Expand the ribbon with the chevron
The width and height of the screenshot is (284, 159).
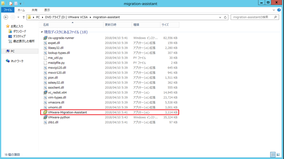pos(274,10)
